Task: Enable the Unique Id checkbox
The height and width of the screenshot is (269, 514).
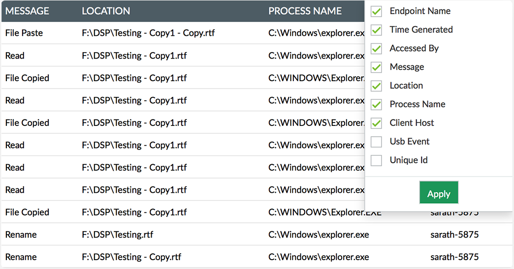Action: (x=376, y=161)
